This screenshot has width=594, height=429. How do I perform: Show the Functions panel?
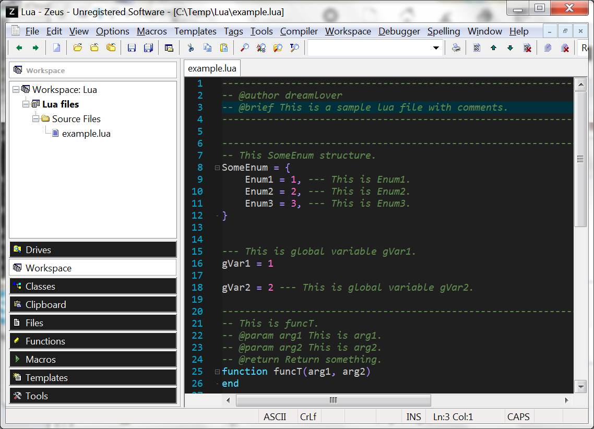pyautogui.click(x=93, y=341)
